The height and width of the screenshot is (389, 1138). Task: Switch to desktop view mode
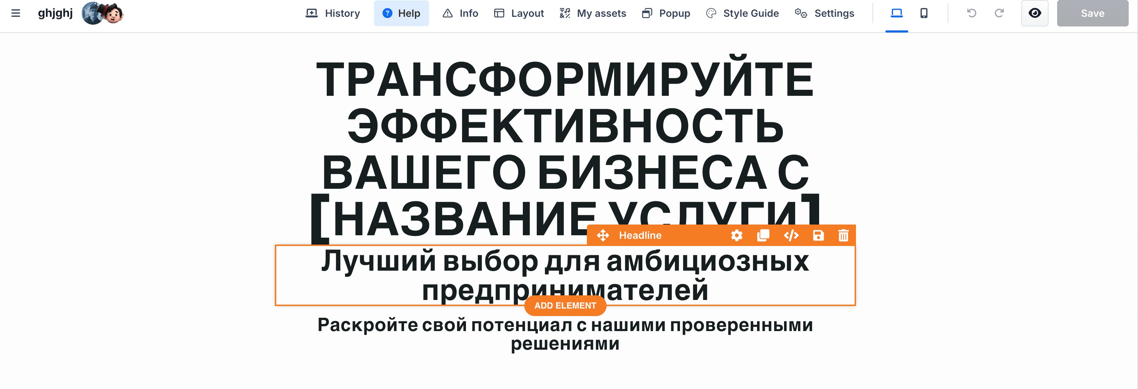click(896, 13)
